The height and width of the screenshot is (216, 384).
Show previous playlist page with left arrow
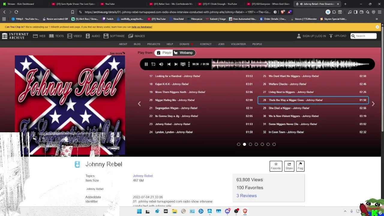coord(139,104)
